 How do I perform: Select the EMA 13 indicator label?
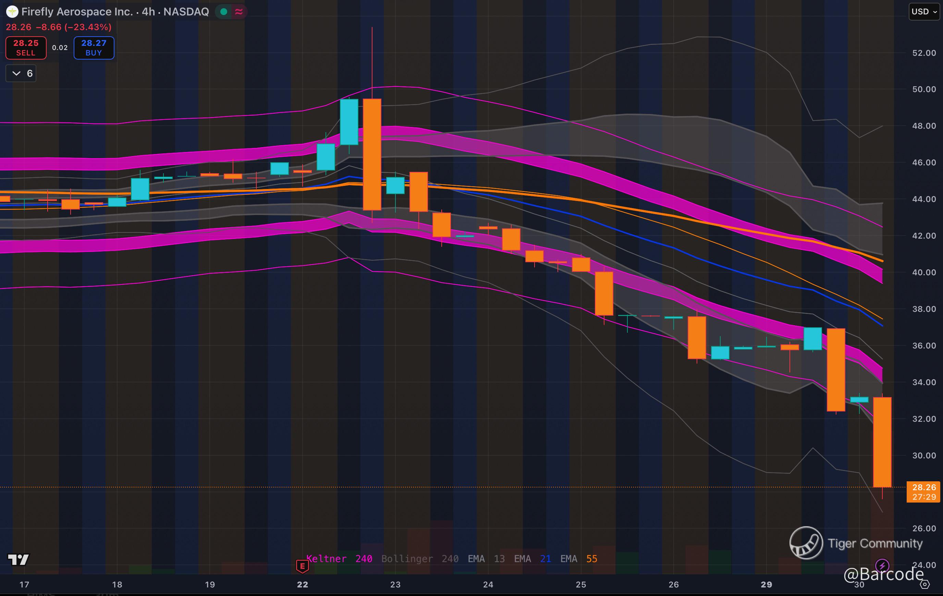(486, 559)
